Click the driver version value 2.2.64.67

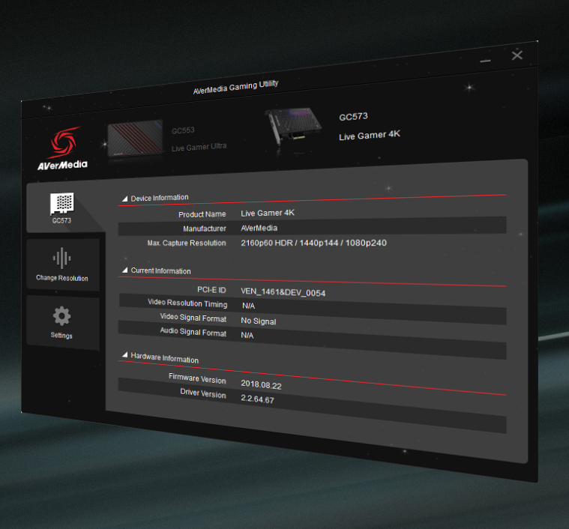pyautogui.click(x=257, y=400)
